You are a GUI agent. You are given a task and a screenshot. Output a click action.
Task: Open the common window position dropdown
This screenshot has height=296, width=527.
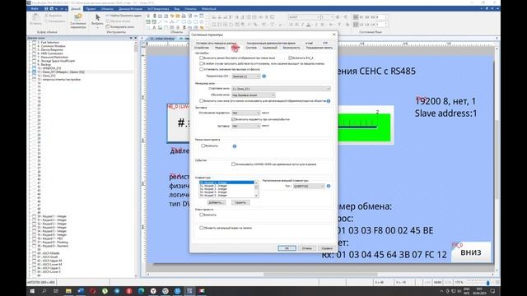click(254, 95)
